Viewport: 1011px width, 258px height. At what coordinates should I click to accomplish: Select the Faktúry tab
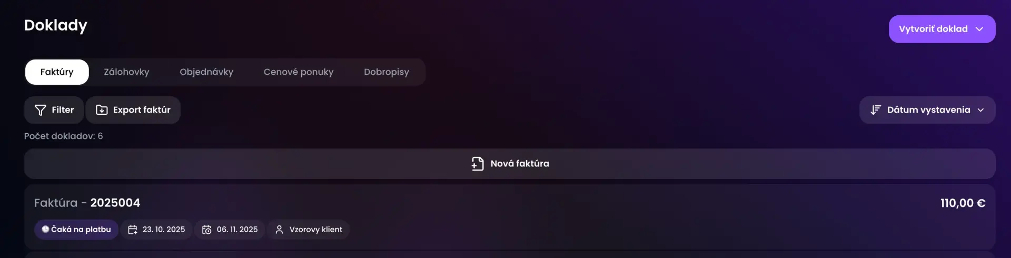[57, 72]
